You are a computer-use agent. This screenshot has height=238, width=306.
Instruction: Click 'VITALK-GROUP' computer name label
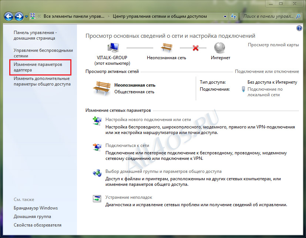pos(112,58)
